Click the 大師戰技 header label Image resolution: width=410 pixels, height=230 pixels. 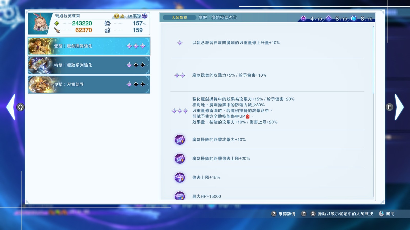[179, 17]
